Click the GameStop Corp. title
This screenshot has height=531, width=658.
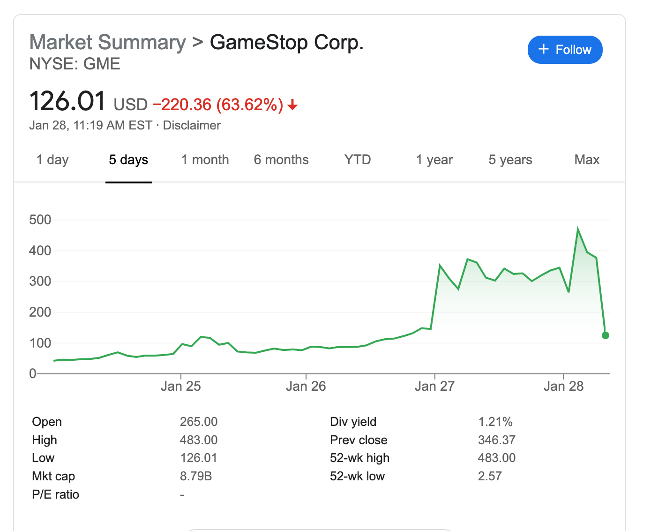[286, 42]
